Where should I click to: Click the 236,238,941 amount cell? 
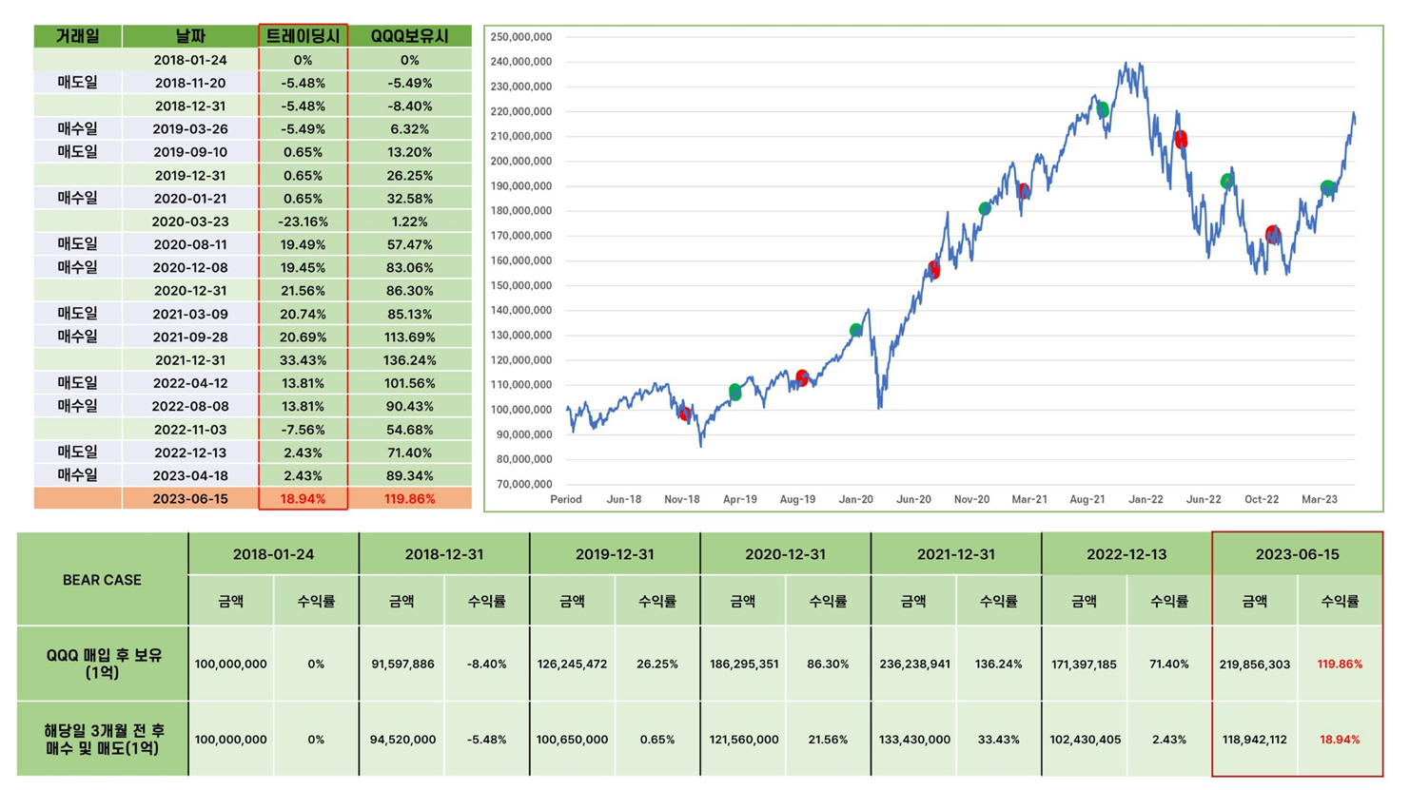point(913,665)
